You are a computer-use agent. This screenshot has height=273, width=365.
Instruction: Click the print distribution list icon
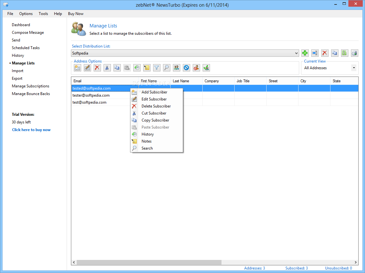pyautogui.click(x=354, y=53)
